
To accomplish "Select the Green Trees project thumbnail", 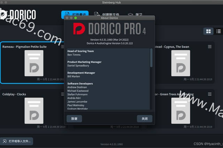I will pos(180,110).
